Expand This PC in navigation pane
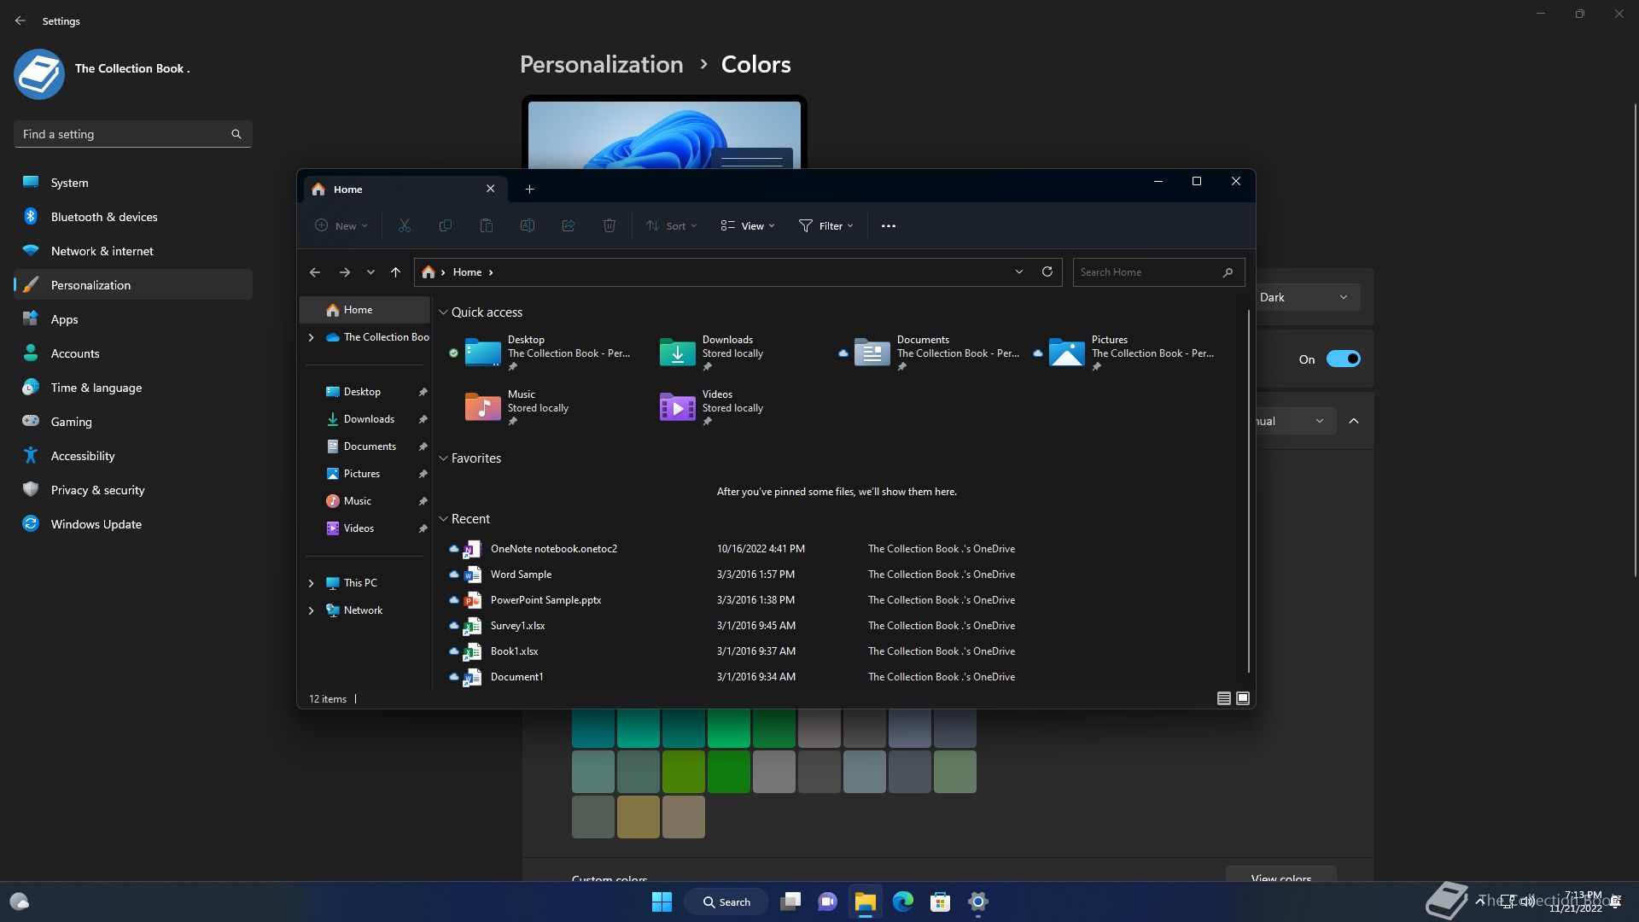1639x922 pixels. point(311,583)
